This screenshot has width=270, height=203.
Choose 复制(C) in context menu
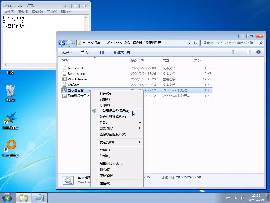(117, 156)
